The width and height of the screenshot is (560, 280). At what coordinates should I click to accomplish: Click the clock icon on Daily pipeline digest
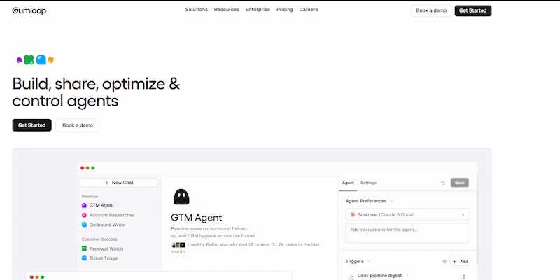351,277
